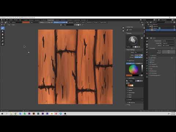Select the Smear tool
The height and width of the screenshot is (132, 176).
click(3, 34)
